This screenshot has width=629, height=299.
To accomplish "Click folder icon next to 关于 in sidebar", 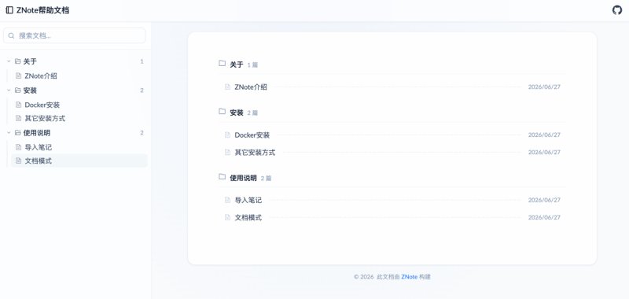I will click(17, 61).
